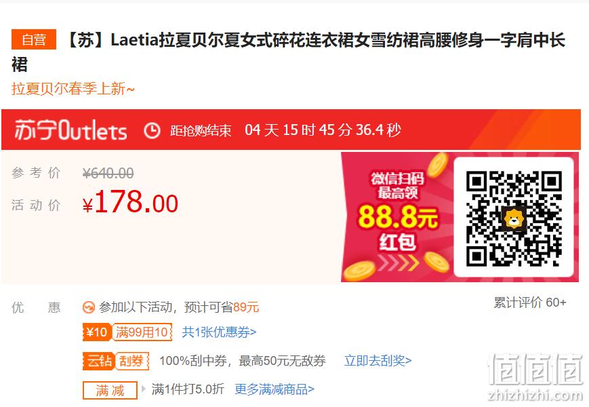This screenshot has width=589, height=407.
Task: Click the 自营 orange badge
Action: [34, 39]
